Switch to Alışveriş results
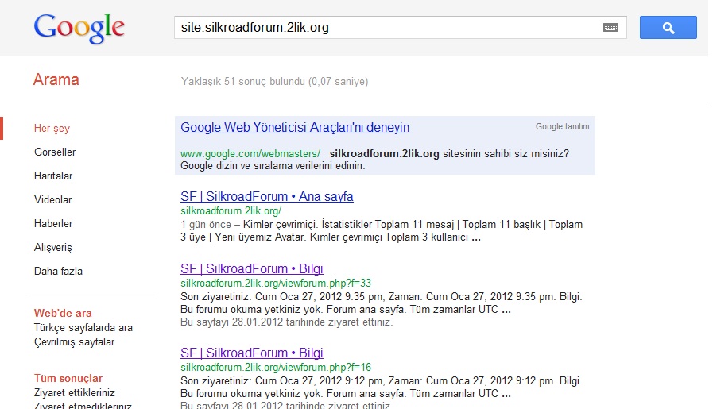713x409 pixels. tap(52, 248)
